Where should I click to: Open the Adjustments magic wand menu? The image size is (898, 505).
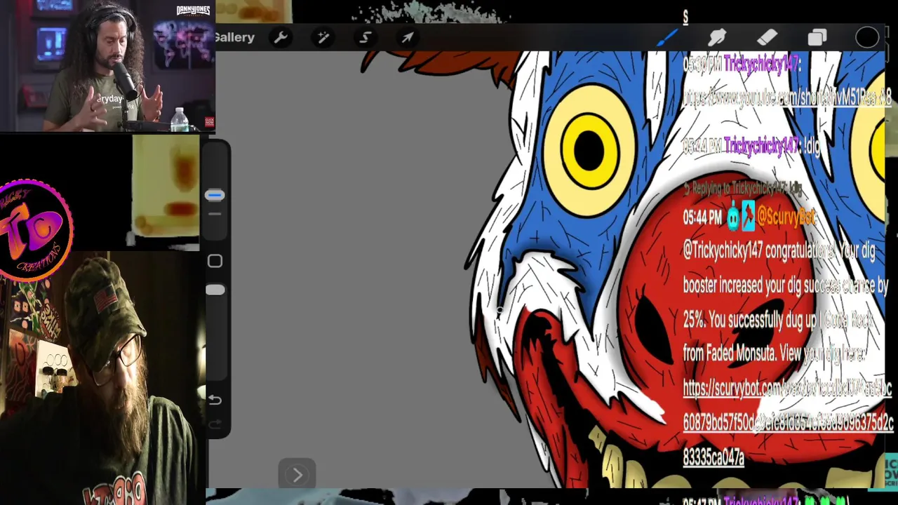pyautogui.click(x=323, y=37)
